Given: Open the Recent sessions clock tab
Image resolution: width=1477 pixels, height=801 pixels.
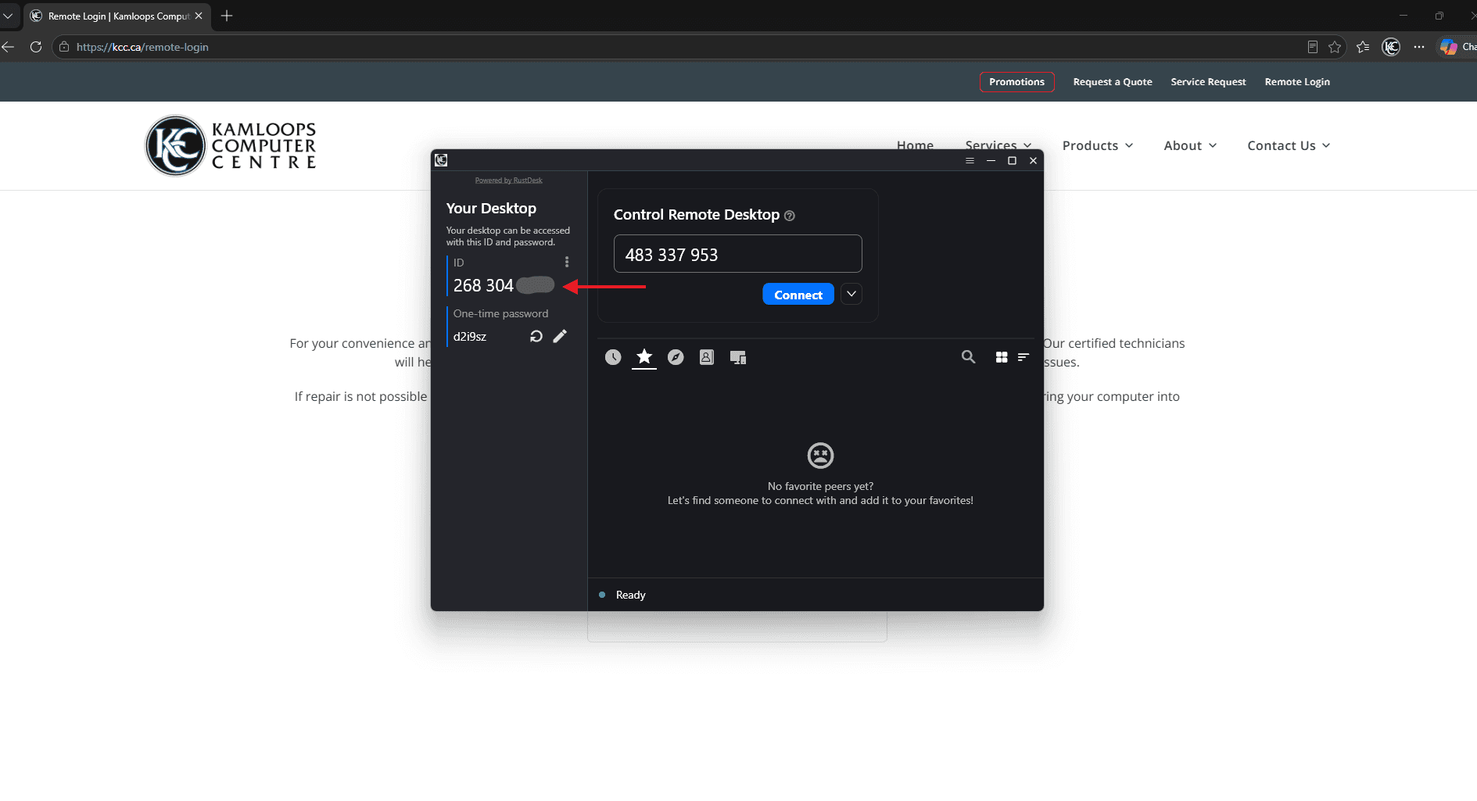Looking at the screenshot, I should point(613,357).
